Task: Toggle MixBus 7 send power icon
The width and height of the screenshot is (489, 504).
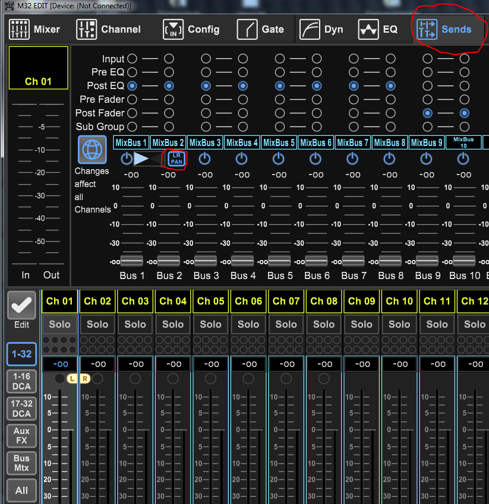Action: pos(352,159)
